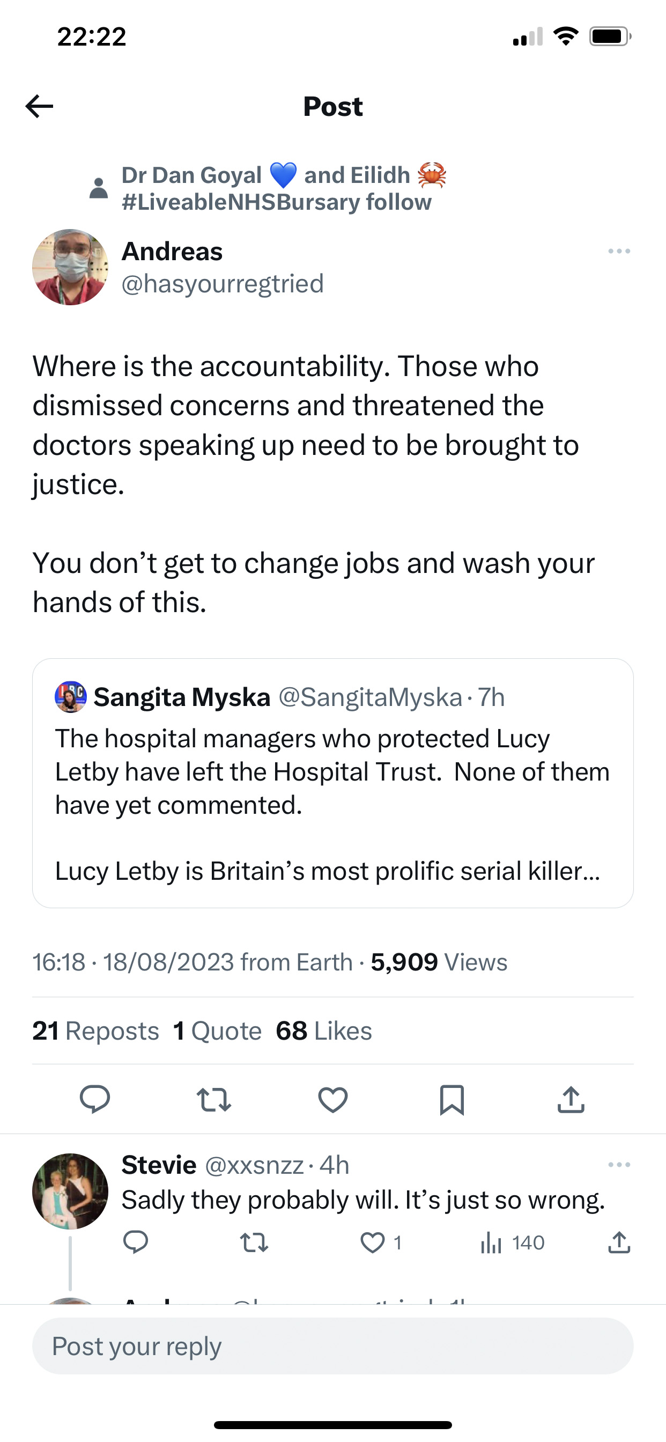View analytics for Stevie's reply showing 140
The height and width of the screenshot is (1442, 666).
click(512, 1243)
